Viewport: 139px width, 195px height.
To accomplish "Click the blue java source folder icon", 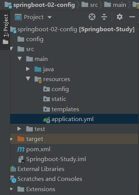I will [x=38, y=69].
